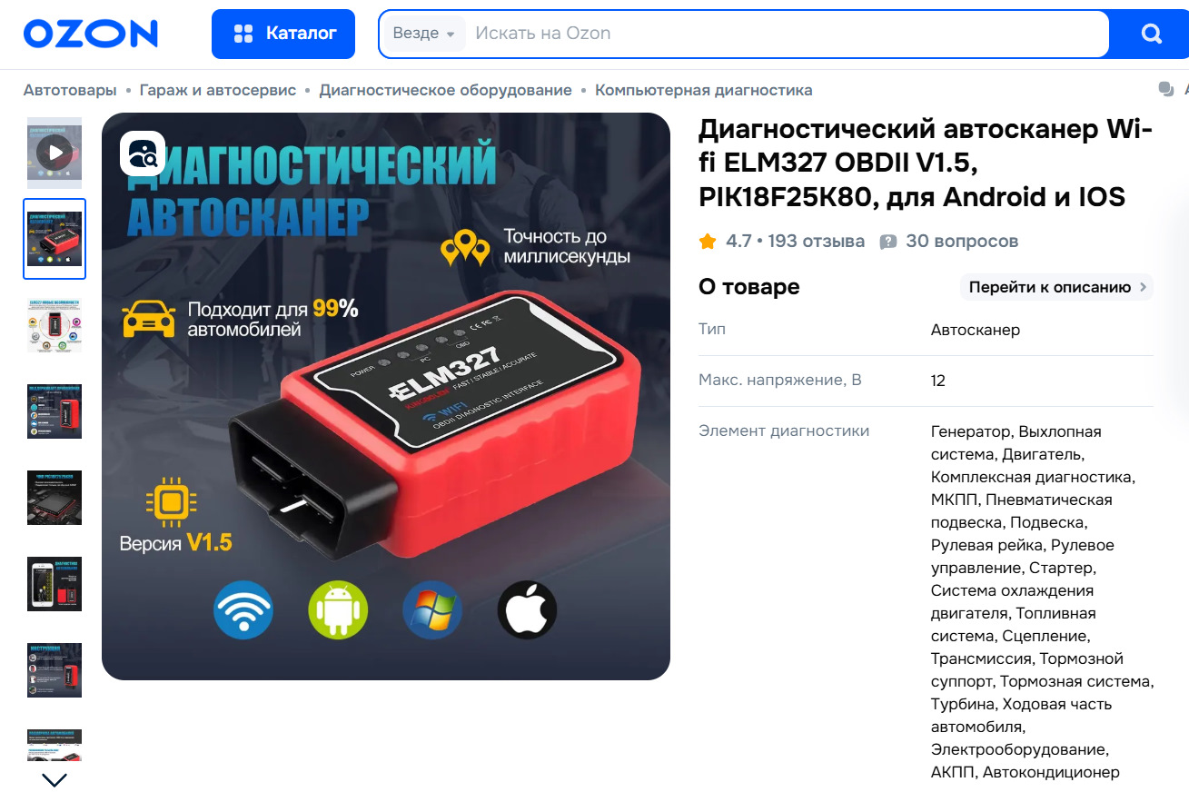
Task: Click the Android icon on product image
Action: point(338,610)
